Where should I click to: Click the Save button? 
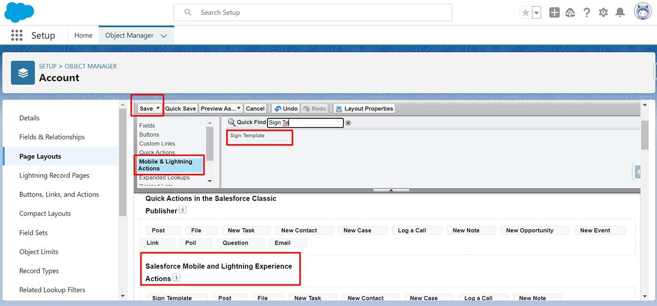(x=146, y=109)
